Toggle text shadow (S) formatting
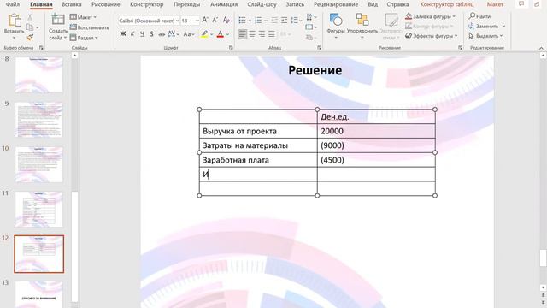 pyautogui.click(x=151, y=34)
